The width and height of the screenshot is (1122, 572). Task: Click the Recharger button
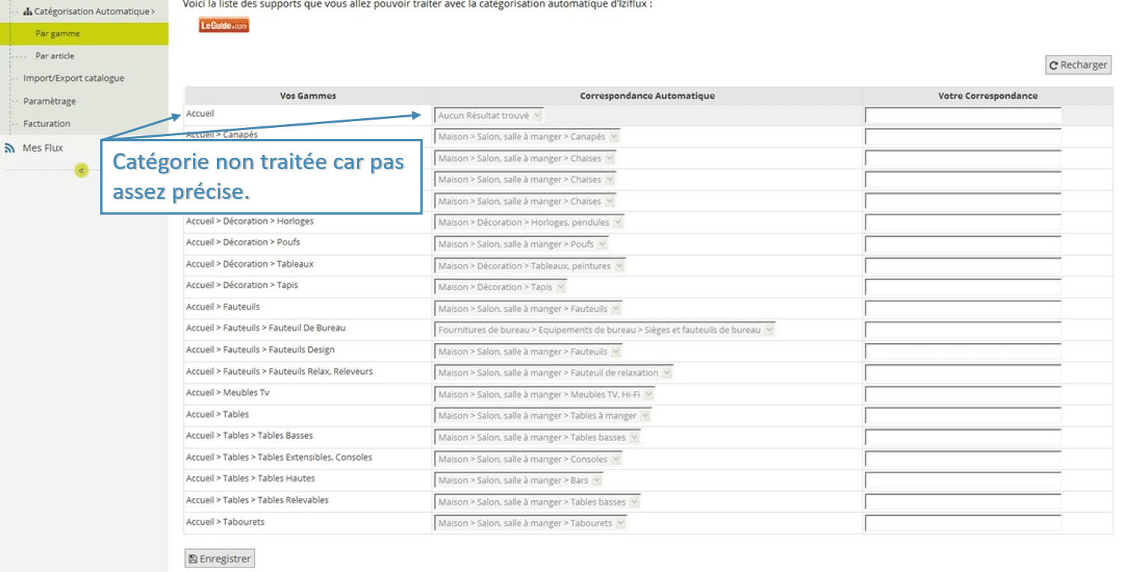click(1078, 65)
